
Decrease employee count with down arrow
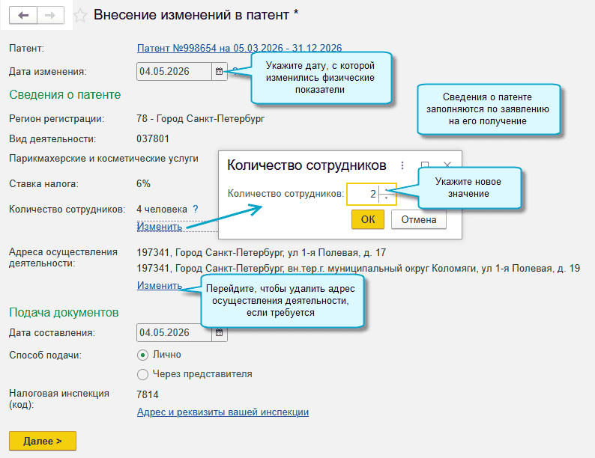point(387,198)
